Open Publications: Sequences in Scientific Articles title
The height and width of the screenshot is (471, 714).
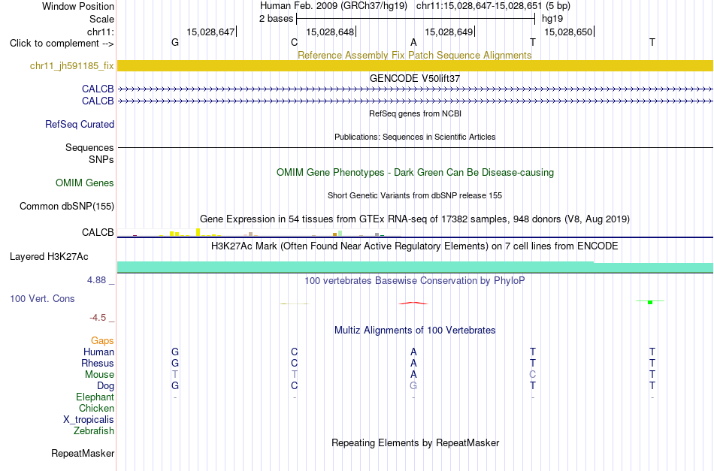[415, 137]
